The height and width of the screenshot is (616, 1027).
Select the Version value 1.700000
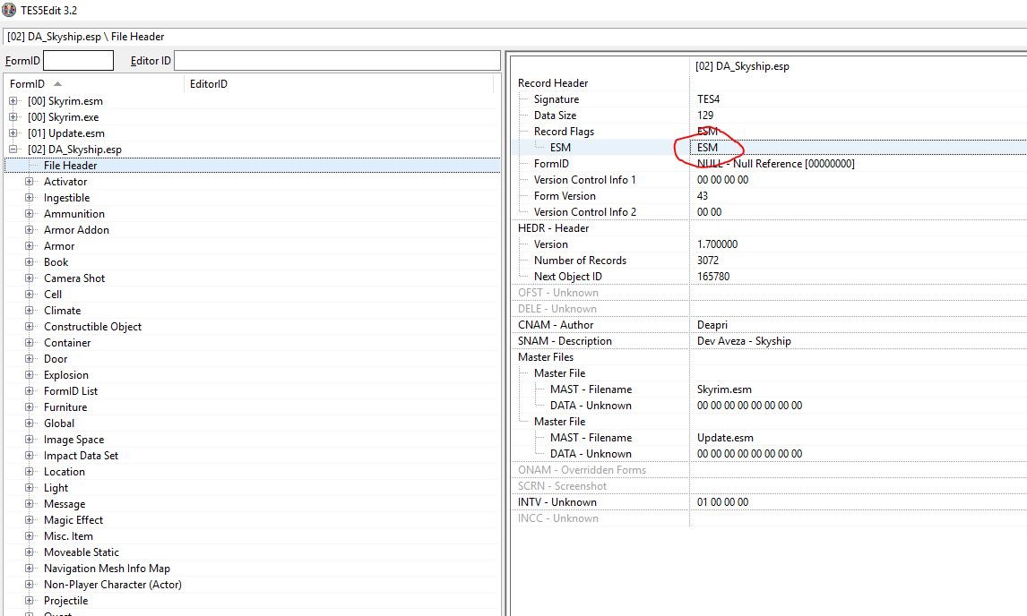(x=717, y=244)
